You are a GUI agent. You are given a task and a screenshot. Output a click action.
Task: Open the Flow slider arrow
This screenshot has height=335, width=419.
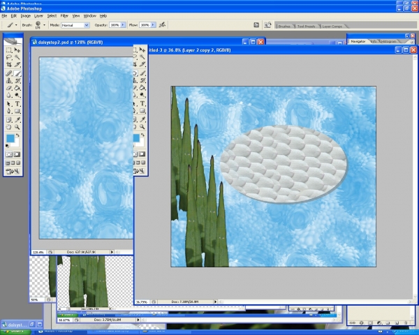153,25
